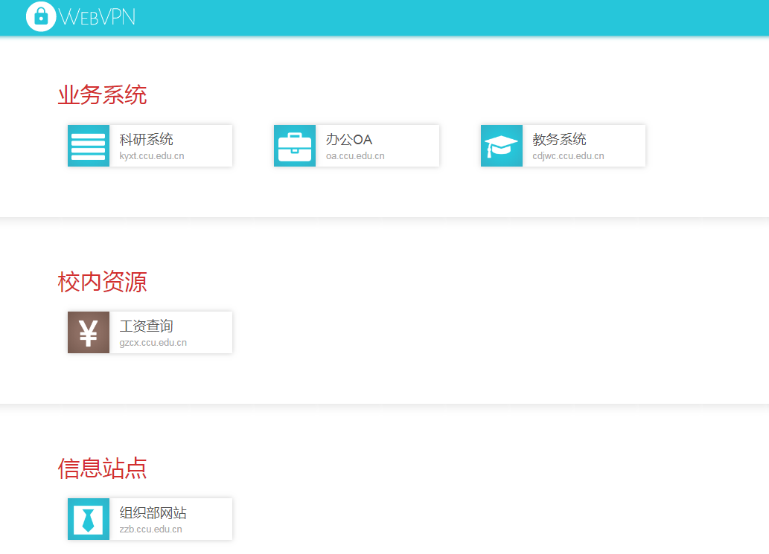Click the 信息站点 section heading
The image size is (769, 554).
(x=102, y=468)
